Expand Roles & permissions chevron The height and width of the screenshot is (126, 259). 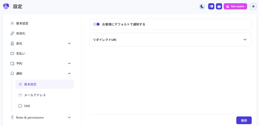[x=69, y=117]
